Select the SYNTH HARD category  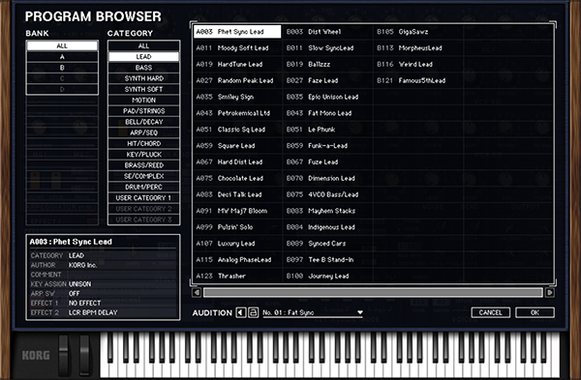tap(143, 78)
